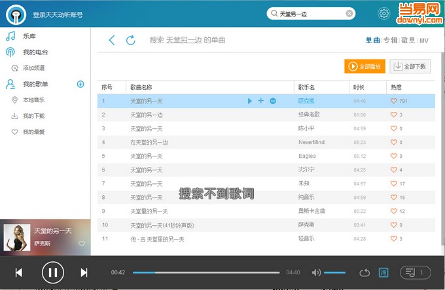
Task: Like the 轻音乐 song heart
Action: (x=394, y=239)
